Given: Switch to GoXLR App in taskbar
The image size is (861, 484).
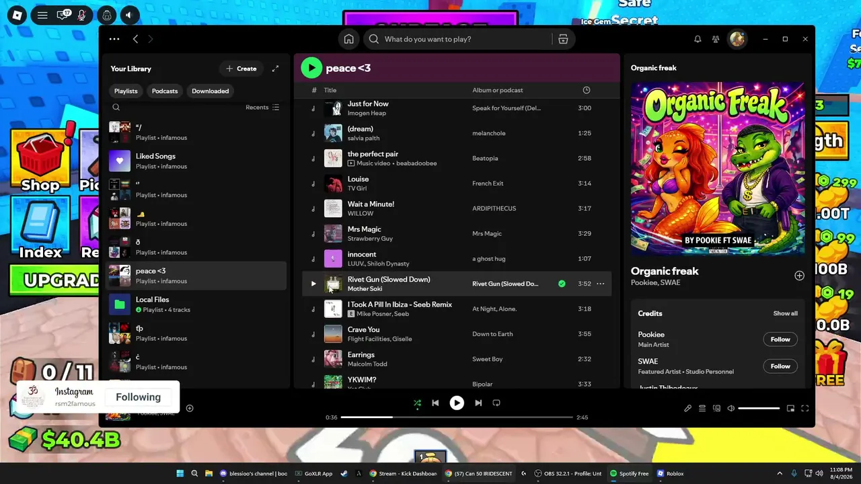Looking at the screenshot, I should [x=314, y=473].
